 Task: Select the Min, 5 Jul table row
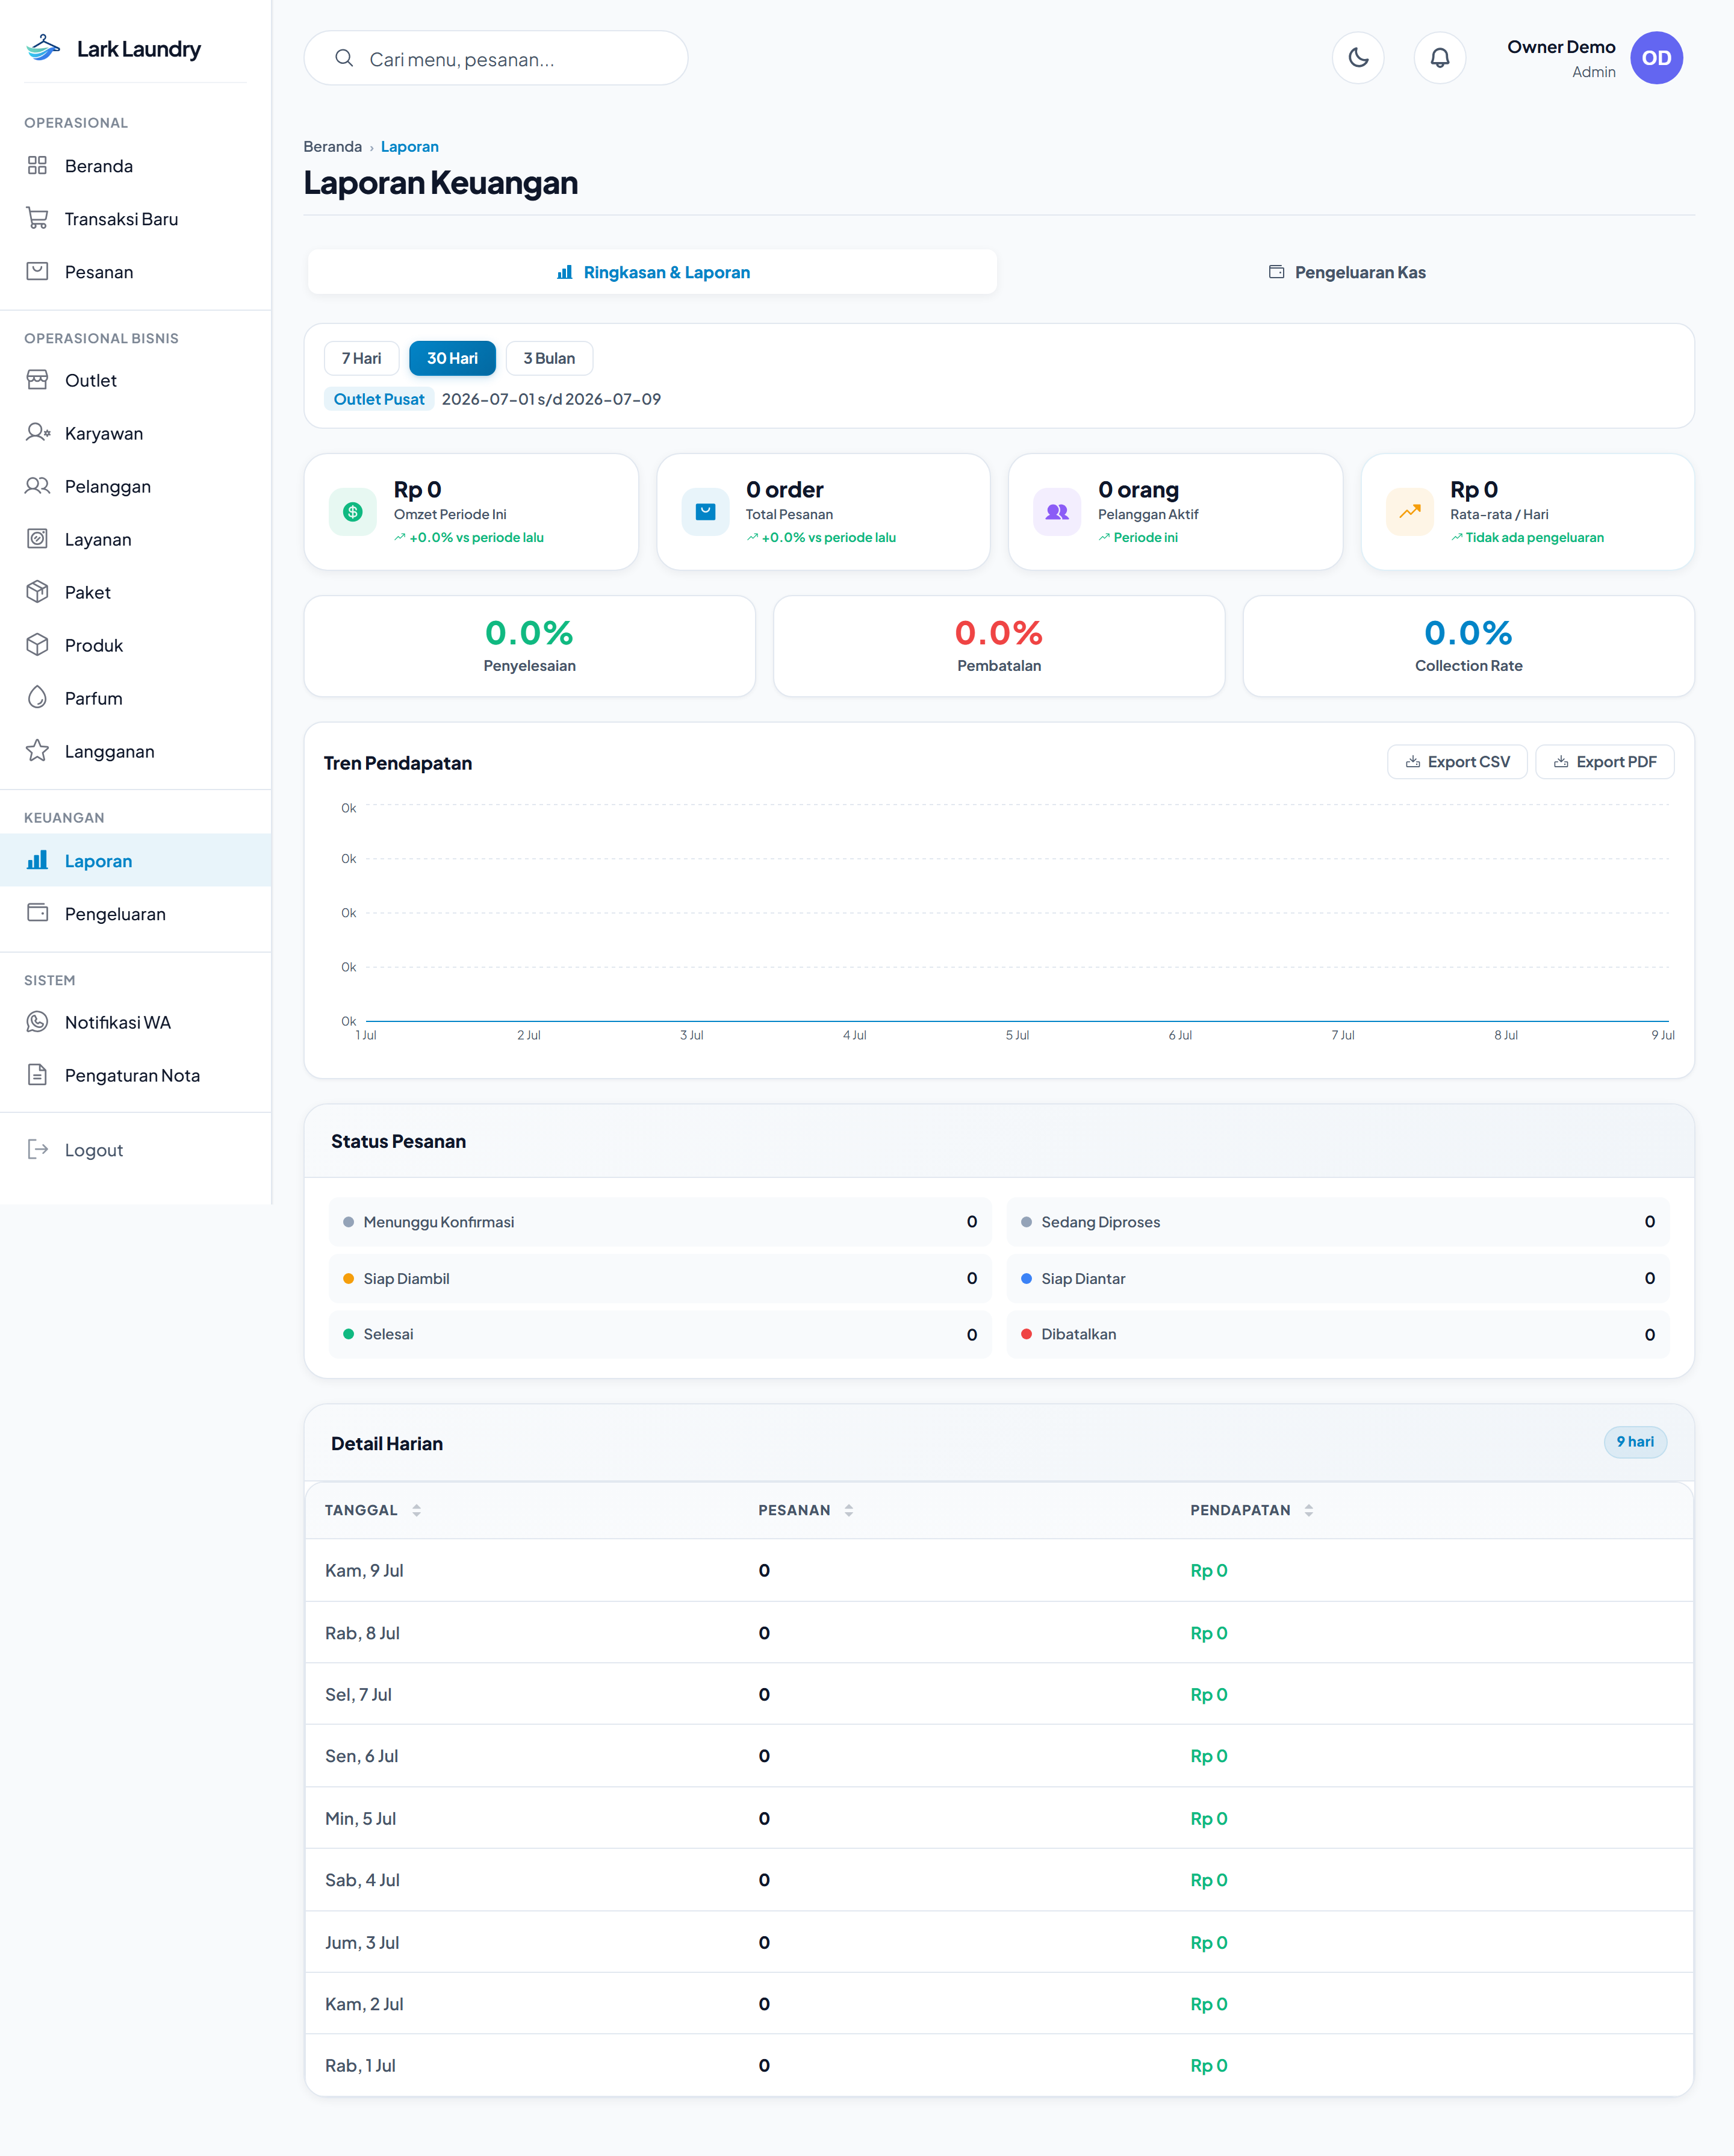point(999,1818)
